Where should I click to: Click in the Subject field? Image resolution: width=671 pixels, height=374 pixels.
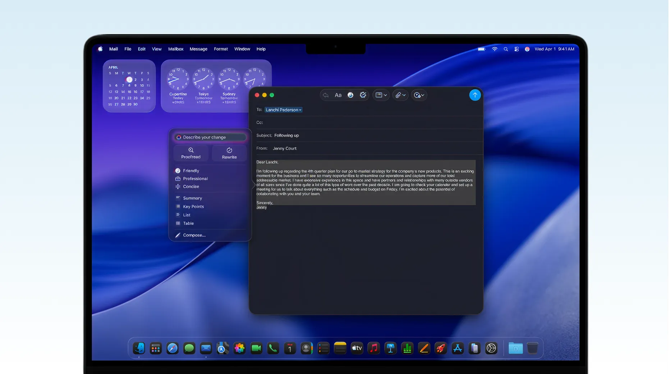(359, 136)
